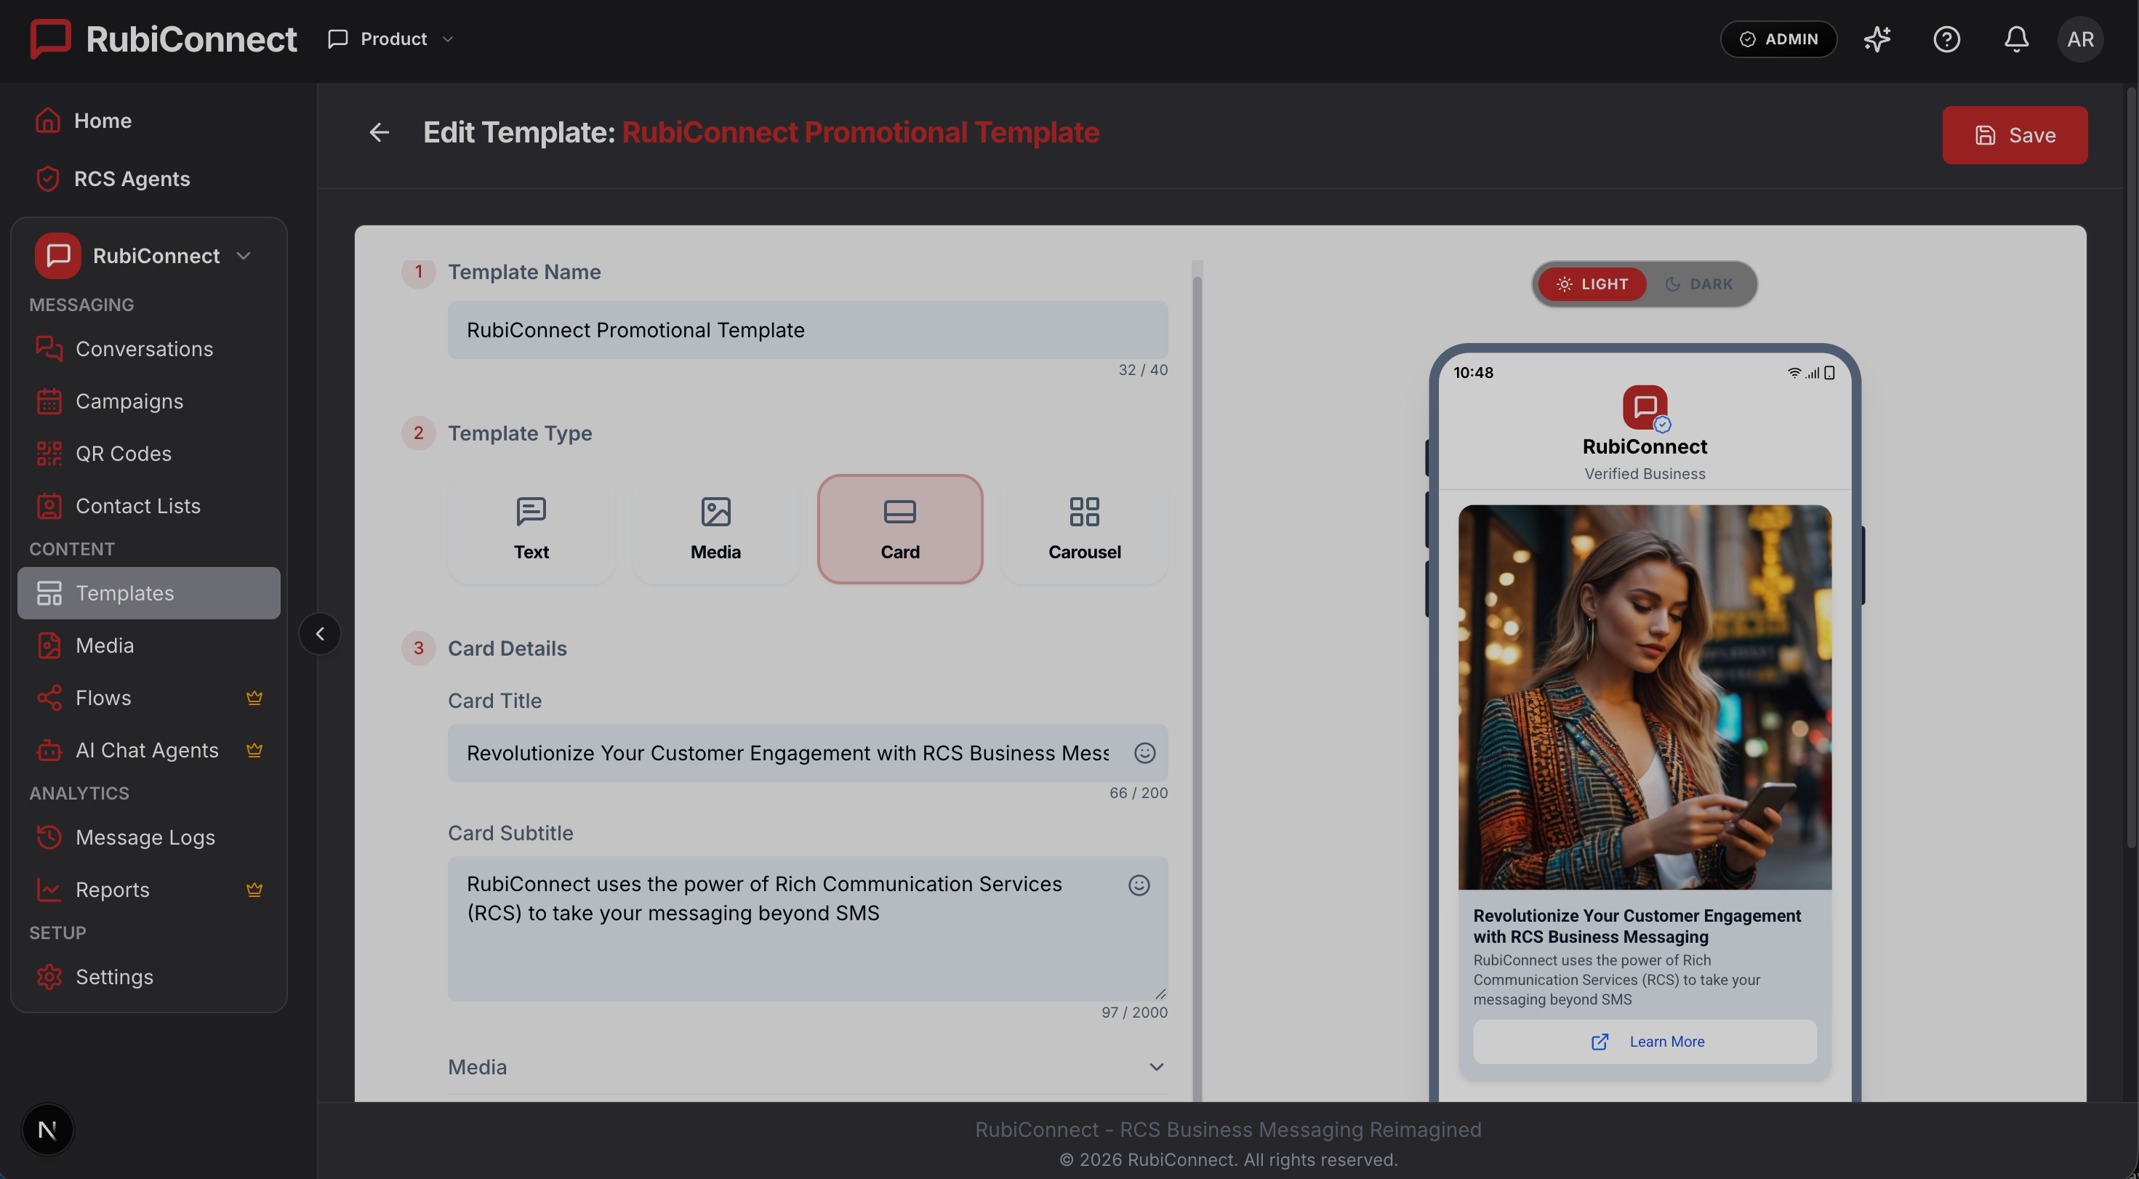2139x1179 pixels.
Task: Click the Media sidebar icon
Action: (x=49, y=645)
